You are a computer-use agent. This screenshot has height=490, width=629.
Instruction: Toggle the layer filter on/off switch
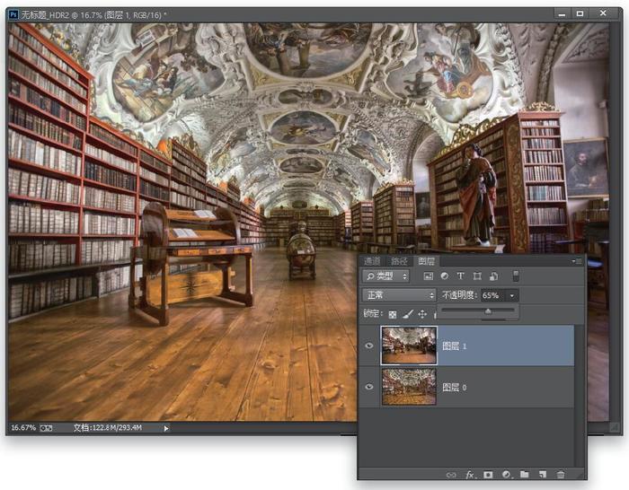tap(516, 276)
